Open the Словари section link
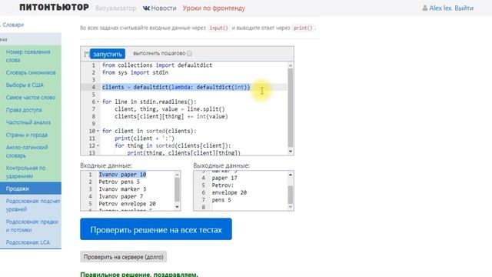This screenshot has width=492, height=277. (13, 25)
